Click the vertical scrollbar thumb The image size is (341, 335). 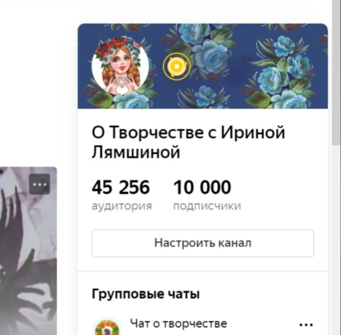click(336, 72)
